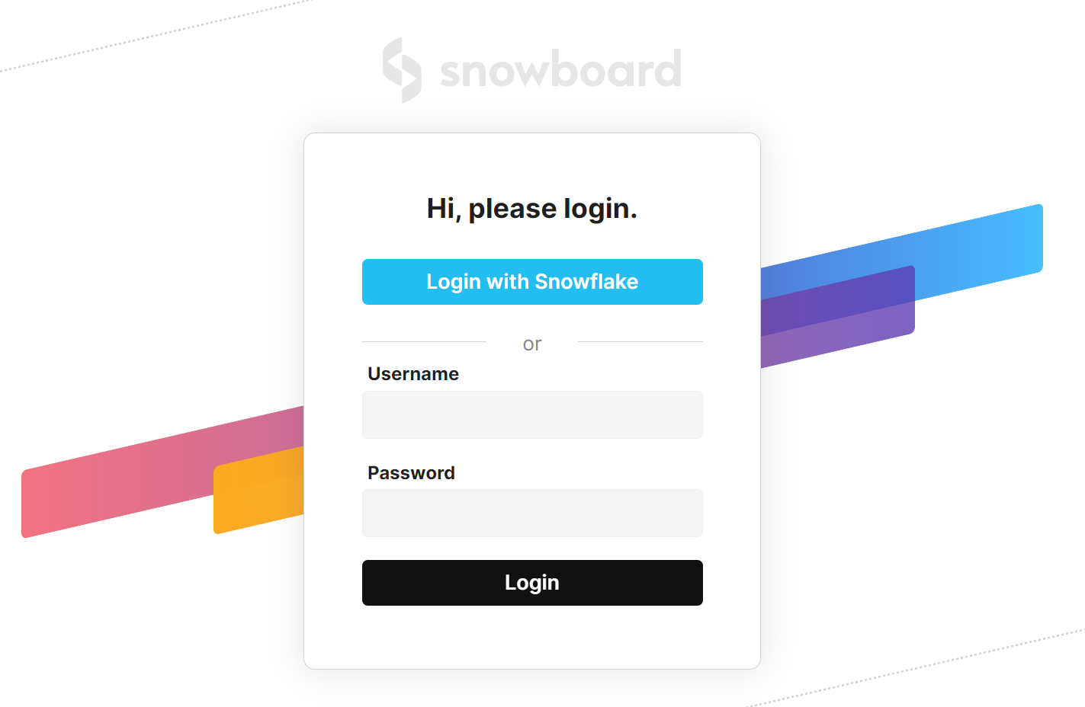
Task: Select the 'Password' field label
Action: [411, 473]
